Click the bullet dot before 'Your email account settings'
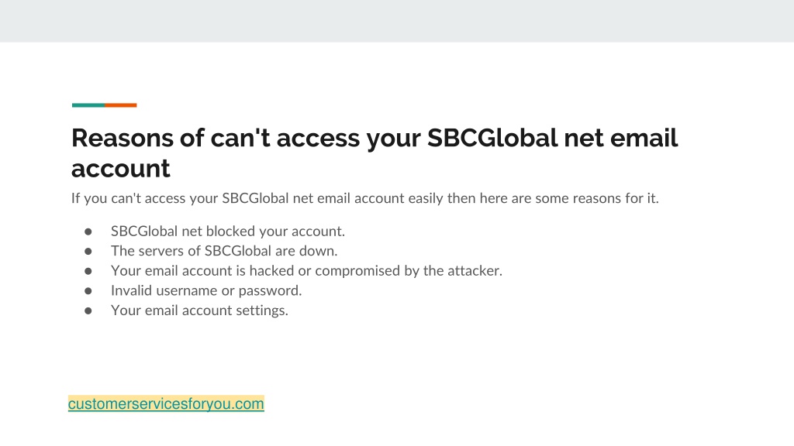The height and width of the screenshot is (446, 794). pyautogui.click(x=88, y=310)
